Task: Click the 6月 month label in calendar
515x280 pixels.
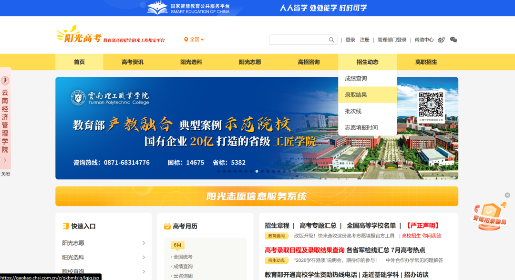Action: (177, 245)
